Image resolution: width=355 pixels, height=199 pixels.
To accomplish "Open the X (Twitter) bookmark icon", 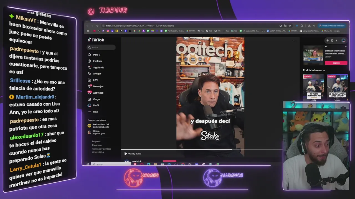I will [99, 31].
